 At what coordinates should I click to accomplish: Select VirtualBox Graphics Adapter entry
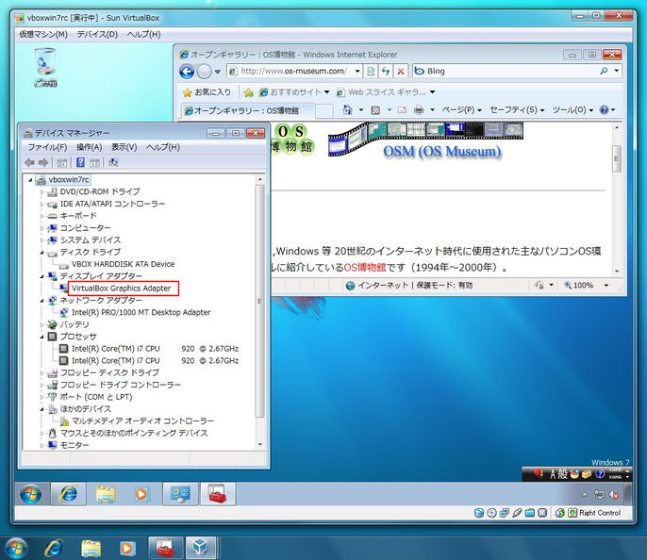[121, 288]
